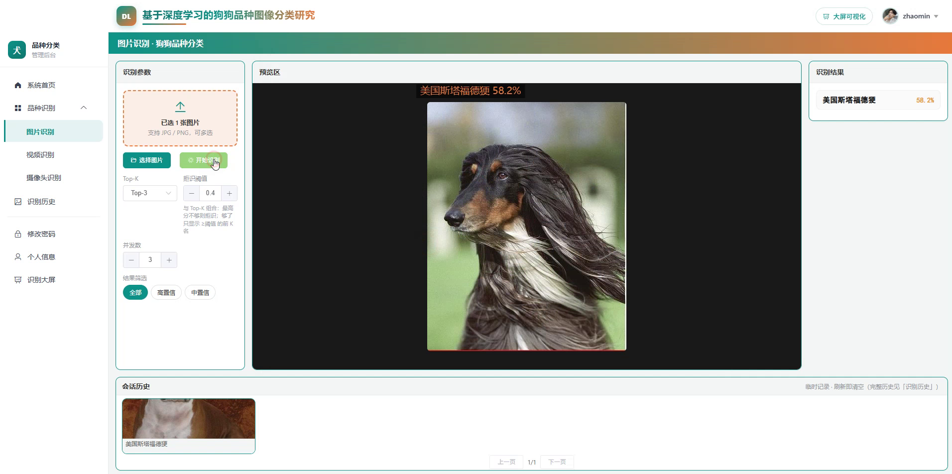The height and width of the screenshot is (474, 952).
Task: Open the 视频识别 menu item
Action: pos(54,155)
